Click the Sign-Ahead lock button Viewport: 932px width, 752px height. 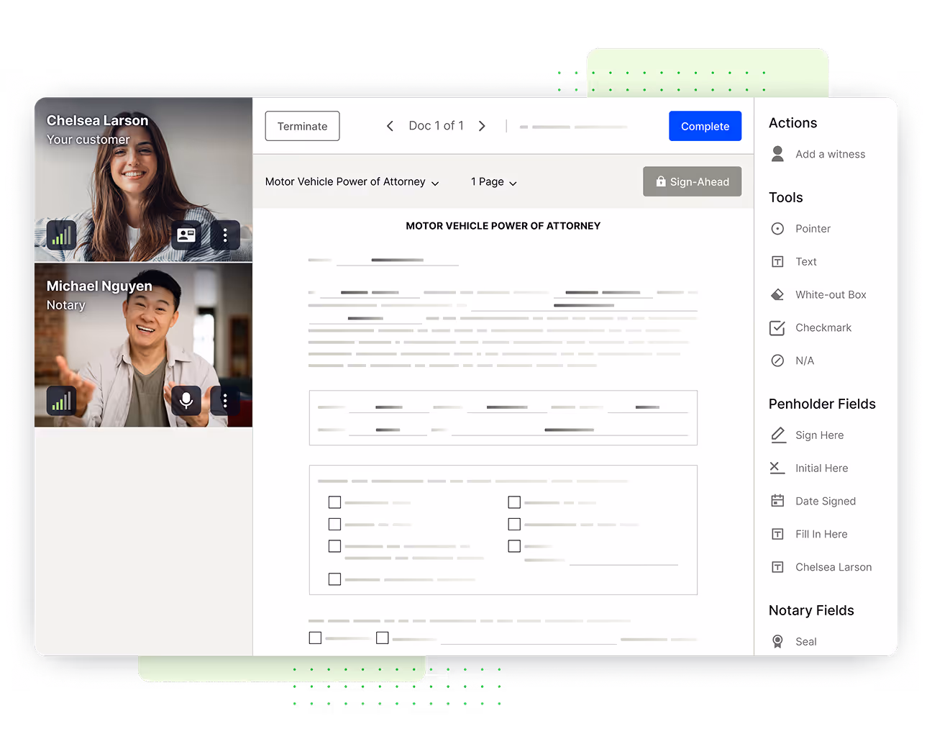pos(692,182)
